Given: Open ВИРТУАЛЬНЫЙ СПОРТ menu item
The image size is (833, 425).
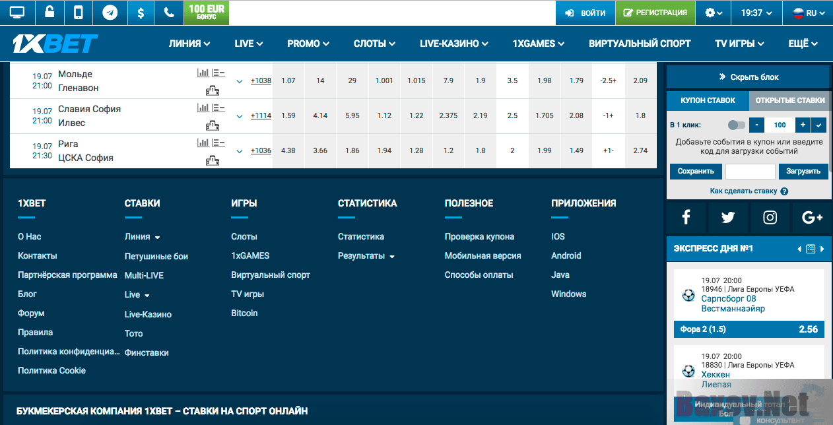Looking at the screenshot, I should (x=640, y=44).
